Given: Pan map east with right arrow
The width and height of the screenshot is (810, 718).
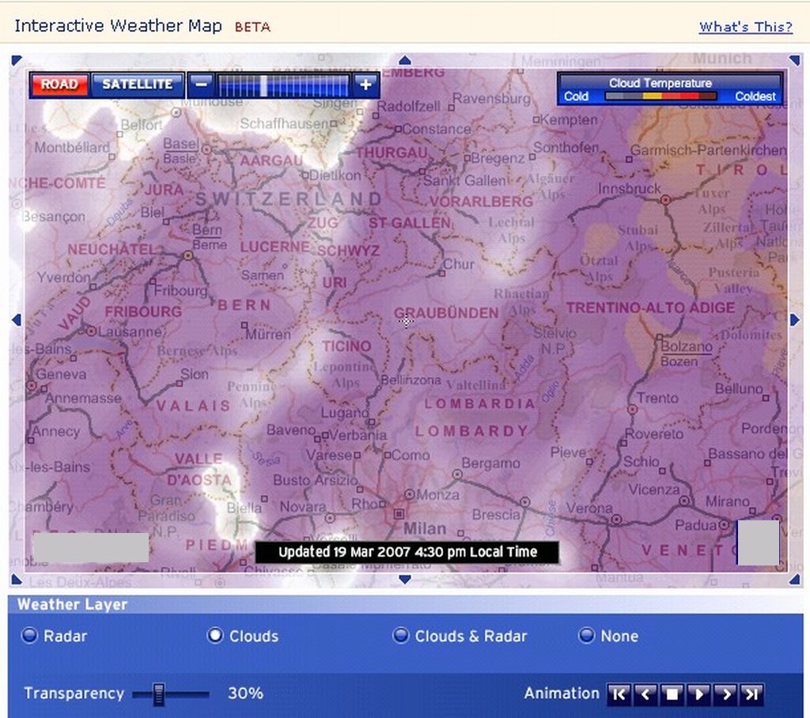Looking at the screenshot, I should [795, 319].
